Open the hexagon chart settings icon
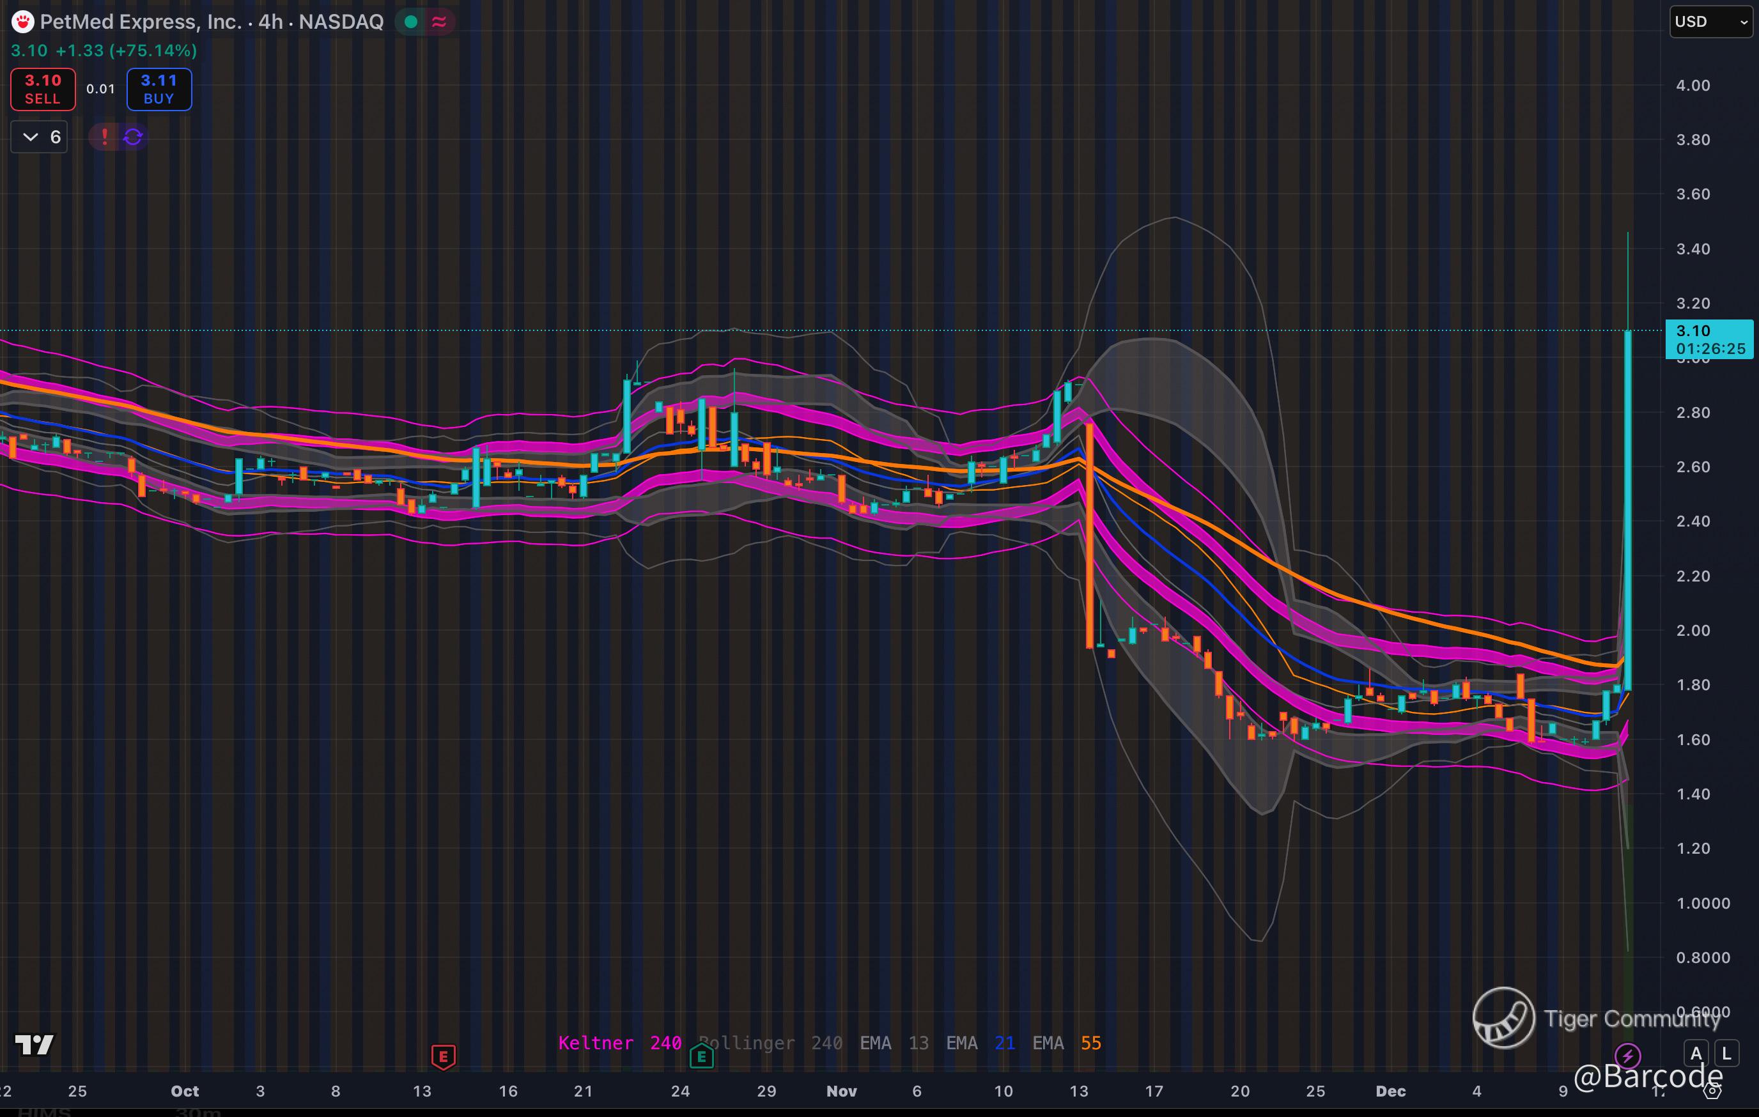The width and height of the screenshot is (1759, 1117). [1712, 1091]
